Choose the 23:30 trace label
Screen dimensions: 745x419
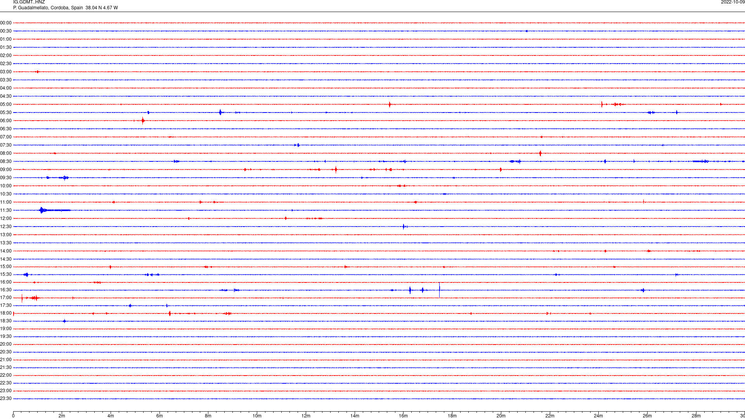[x=6, y=398]
